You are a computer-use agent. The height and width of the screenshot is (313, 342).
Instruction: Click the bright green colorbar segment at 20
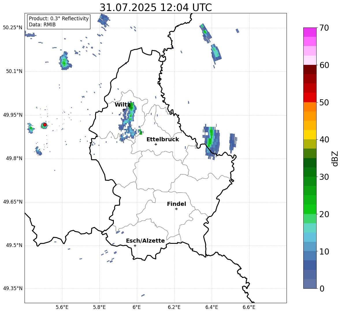click(x=310, y=209)
